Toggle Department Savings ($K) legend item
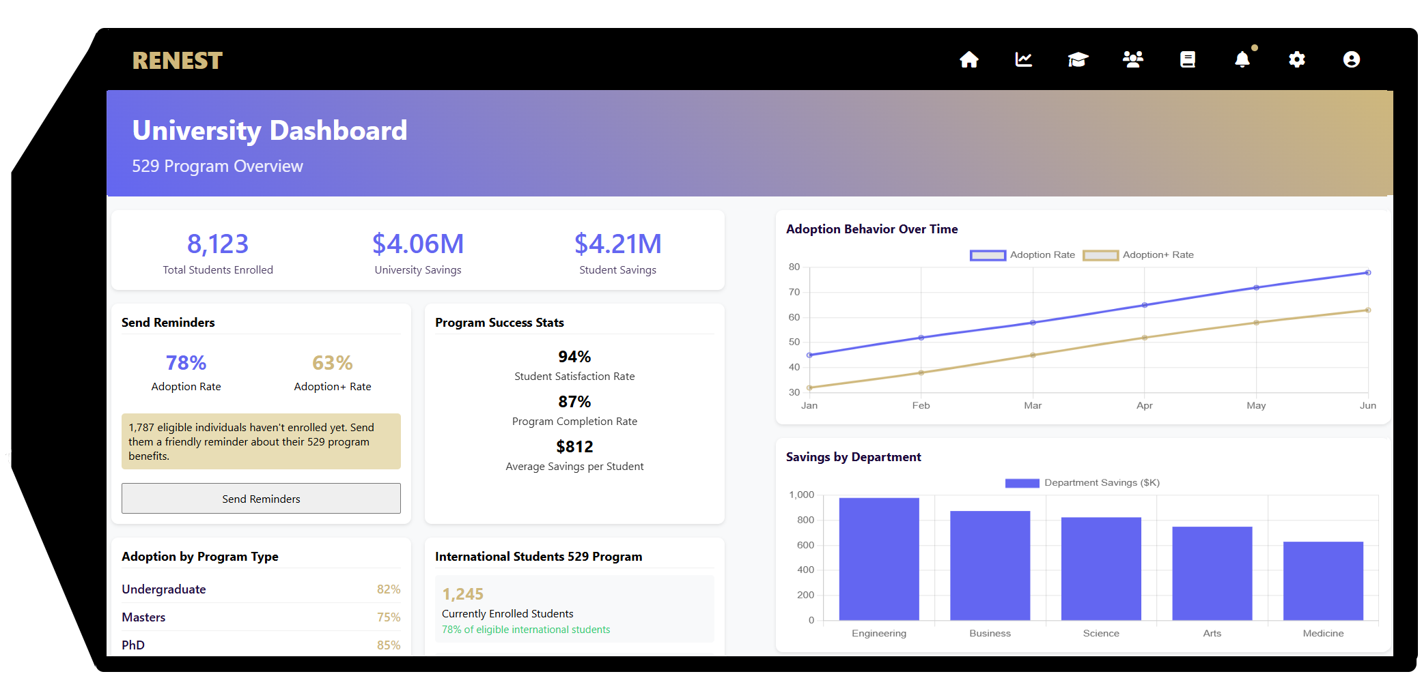Image resolution: width=1422 pixels, height=674 pixels. 1082,483
